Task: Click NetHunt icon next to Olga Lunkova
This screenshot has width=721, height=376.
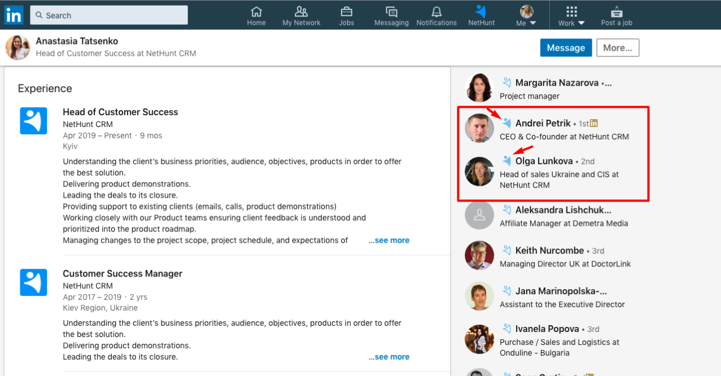Action: point(506,161)
